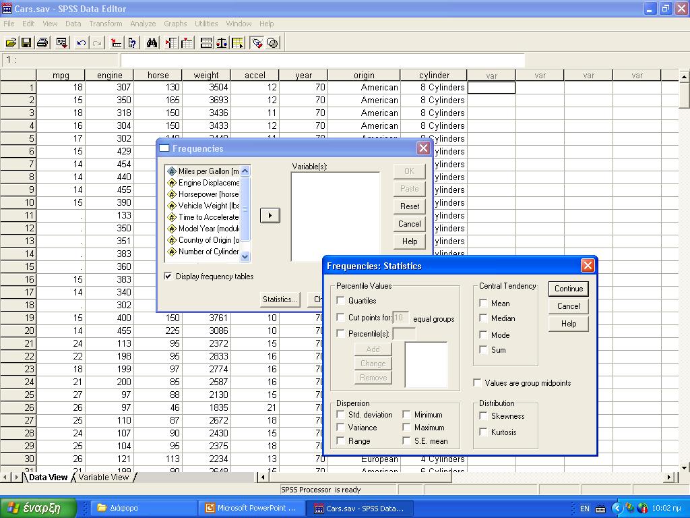Viewport: 690px width, 518px height.
Task: Check the Maximum checkbox
Action: coord(406,427)
